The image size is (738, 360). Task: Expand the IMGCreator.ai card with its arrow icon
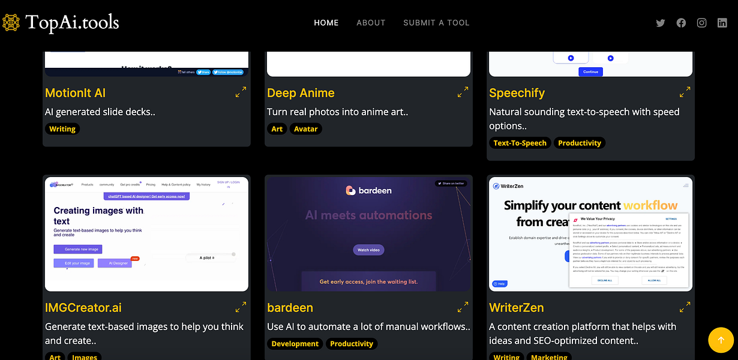pyautogui.click(x=240, y=307)
